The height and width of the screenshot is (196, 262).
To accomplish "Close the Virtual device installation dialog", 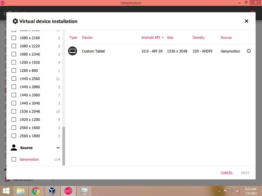I will [x=246, y=21].
